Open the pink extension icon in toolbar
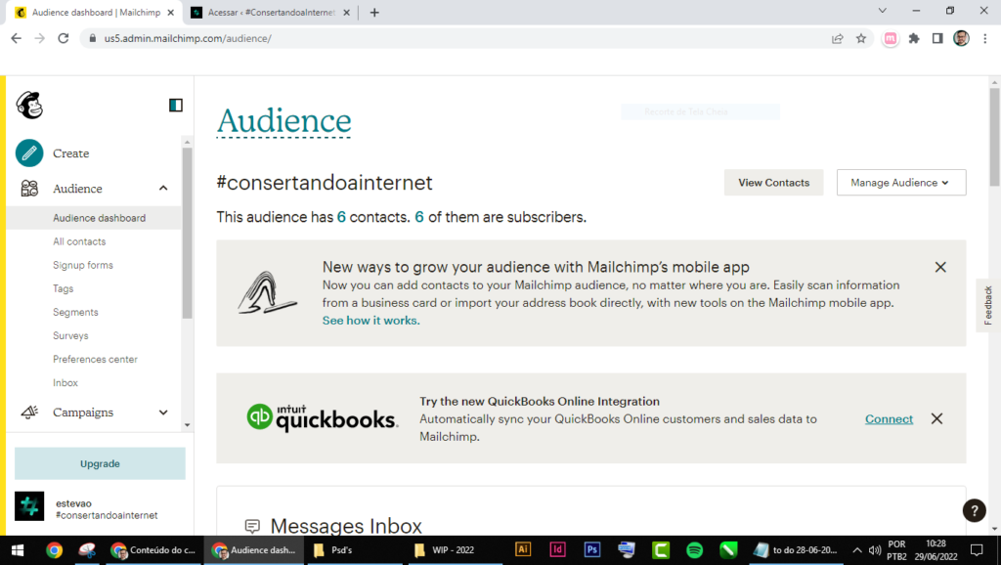This screenshot has height=565, width=1001. click(x=890, y=38)
